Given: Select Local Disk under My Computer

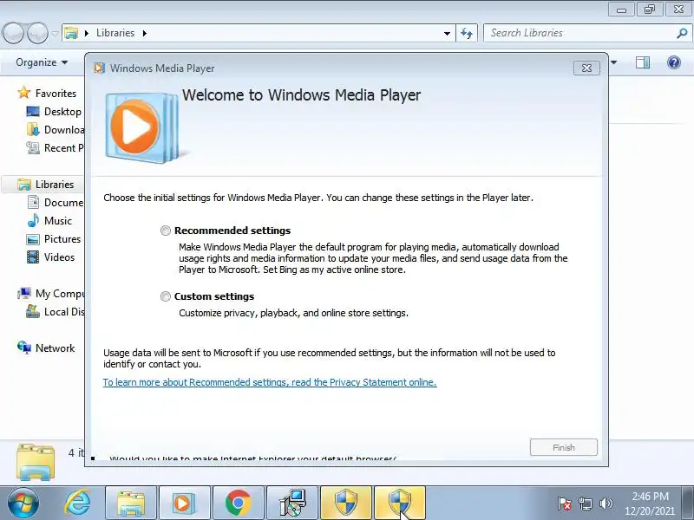Looking at the screenshot, I should tap(64, 312).
